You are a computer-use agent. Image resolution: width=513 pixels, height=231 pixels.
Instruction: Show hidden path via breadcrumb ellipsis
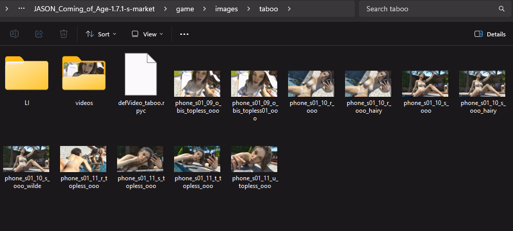click(22, 9)
